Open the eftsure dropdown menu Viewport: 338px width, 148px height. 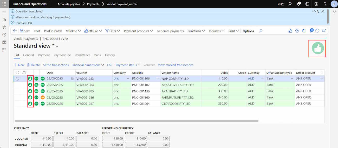click(x=93, y=31)
